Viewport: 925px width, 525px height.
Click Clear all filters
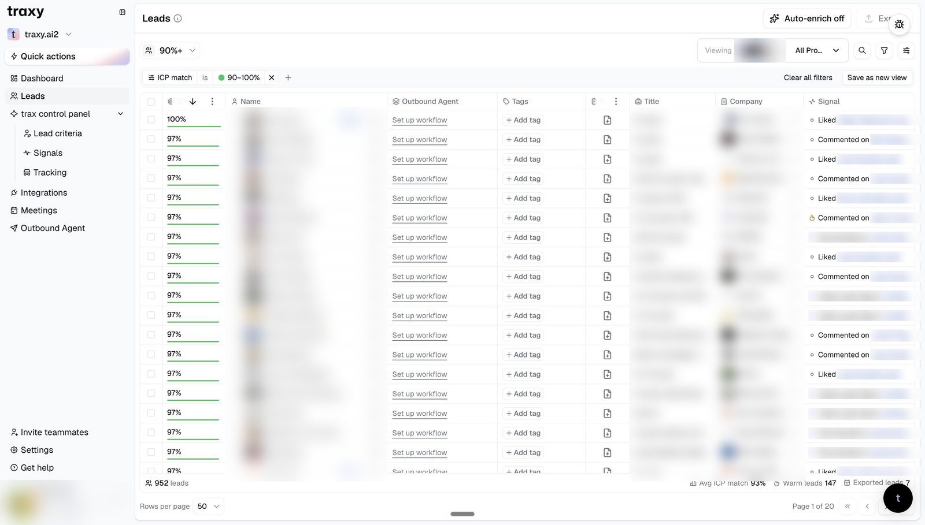pos(808,77)
